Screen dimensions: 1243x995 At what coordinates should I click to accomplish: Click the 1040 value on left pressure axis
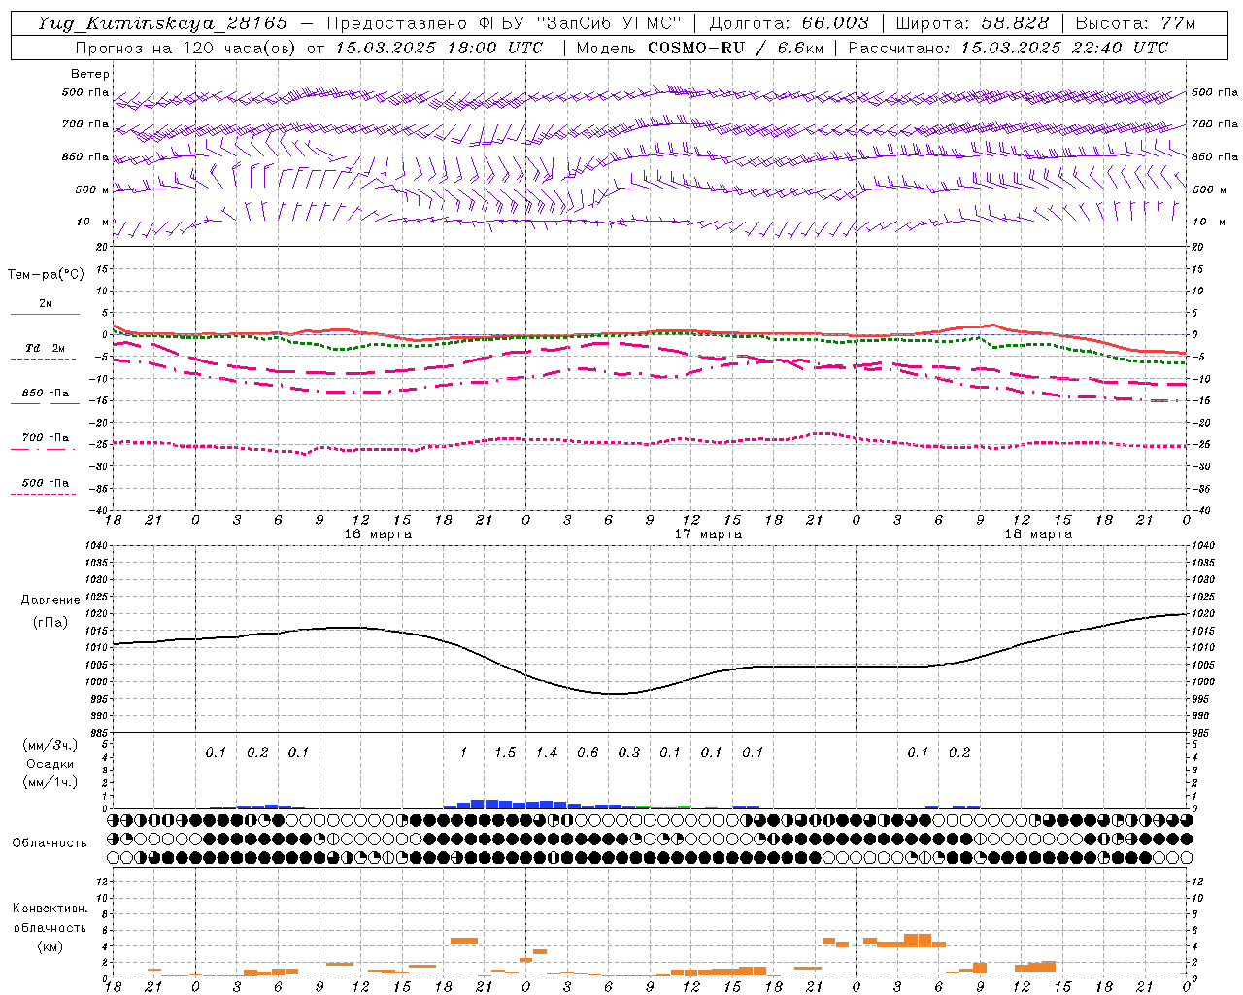(98, 546)
